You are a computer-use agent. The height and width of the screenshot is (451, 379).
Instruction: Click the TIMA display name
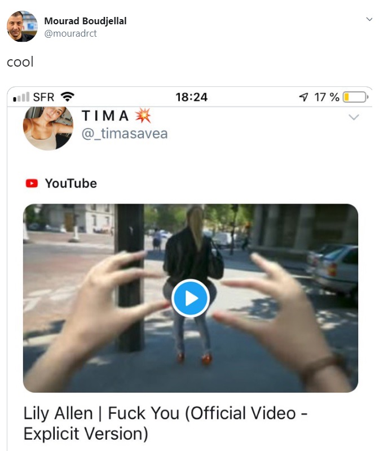pos(105,116)
